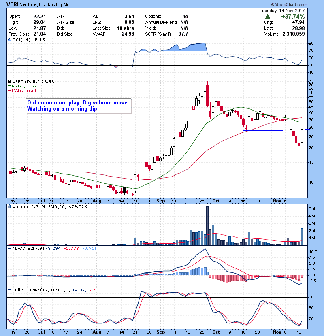Click the StockCharts.com label
This screenshot has width=324, height=336.
click(x=290, y=4)
